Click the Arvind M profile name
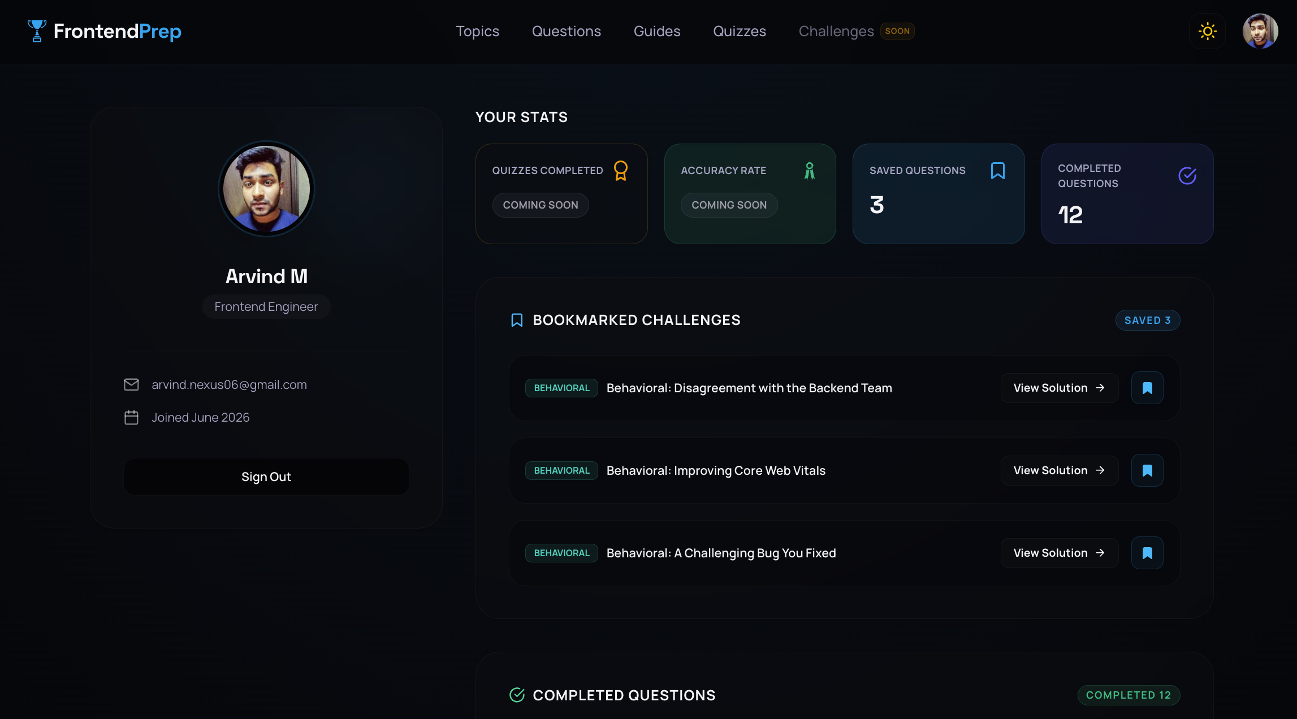This screenshot has height=719, width=1297. [266, 276]
